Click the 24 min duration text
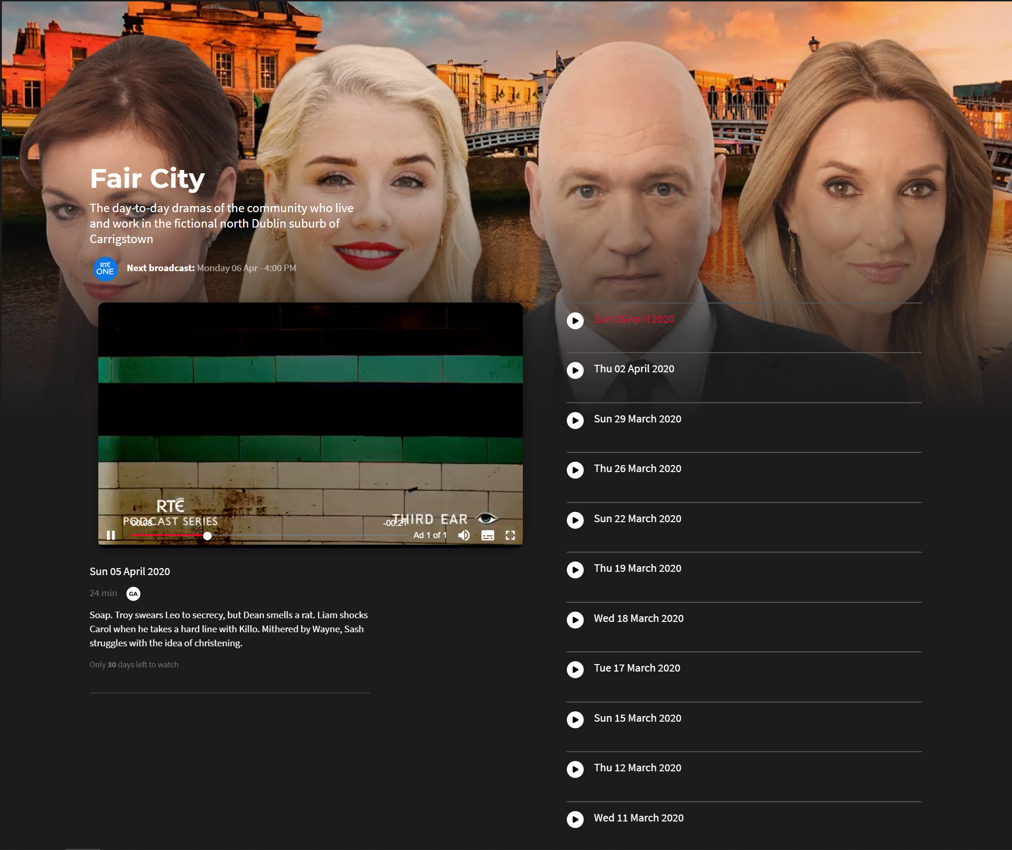This screenshot has height=850, width=1012. coord(103,593)
